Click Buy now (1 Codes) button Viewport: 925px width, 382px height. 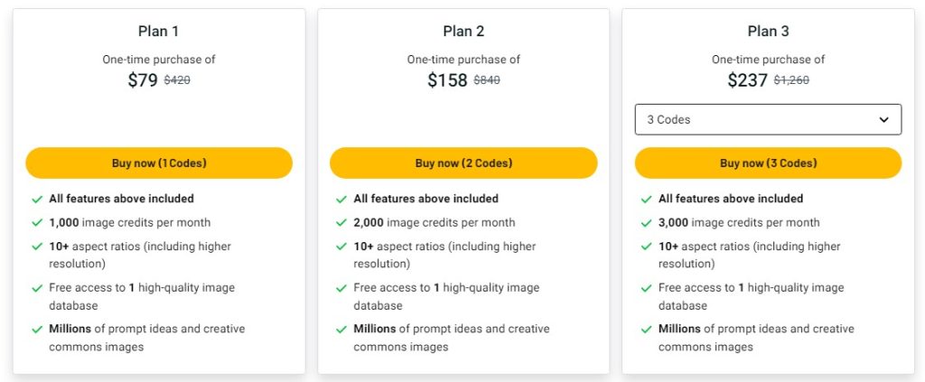click(159, 163)
